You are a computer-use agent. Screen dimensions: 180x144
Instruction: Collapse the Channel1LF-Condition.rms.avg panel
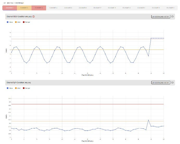tap(172, 83)
